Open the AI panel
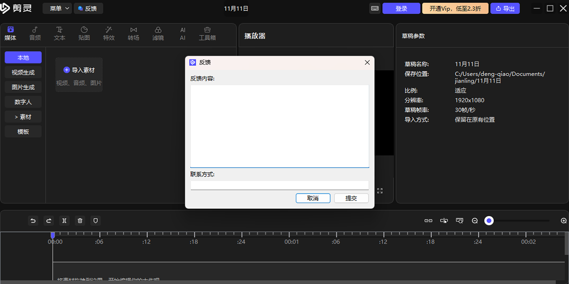This screenshot has width=569, height=284. (183, 33)
